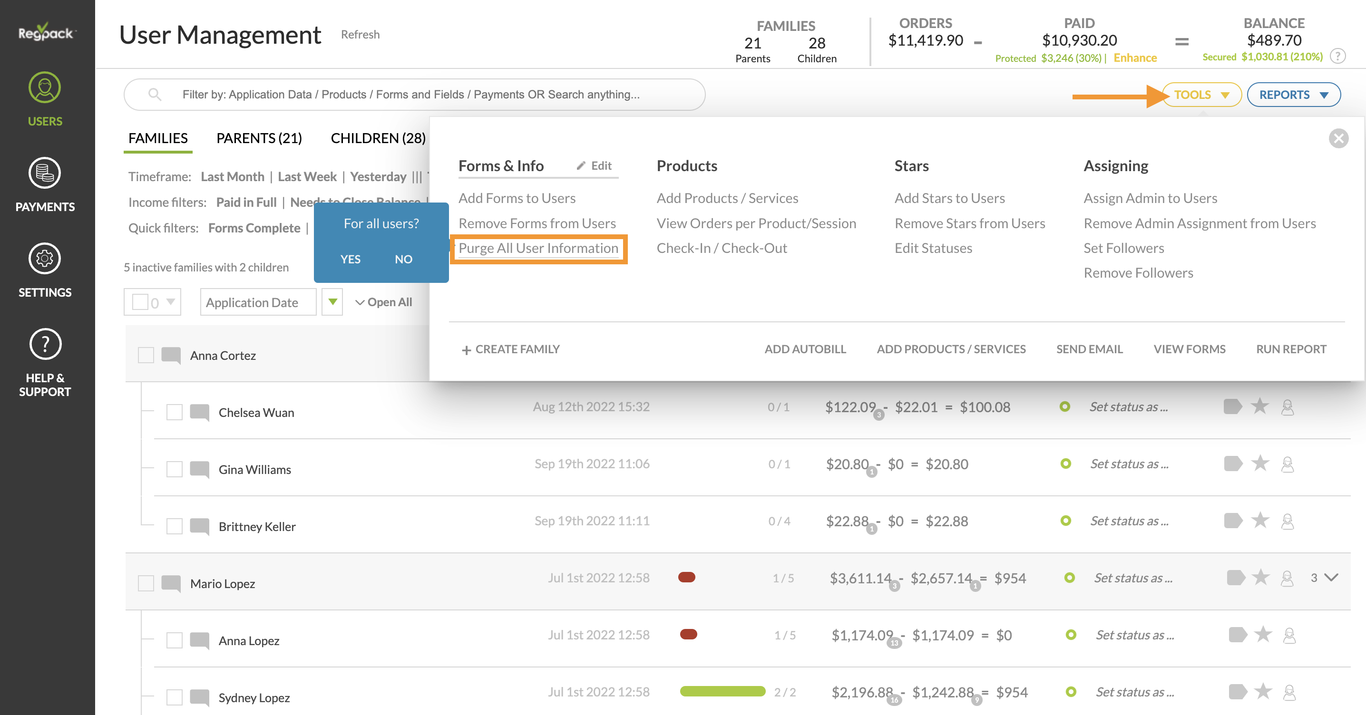Open Chelsea Wuan's message bubble icon
Screen dimensions: 1366x715
coord(199,412)
